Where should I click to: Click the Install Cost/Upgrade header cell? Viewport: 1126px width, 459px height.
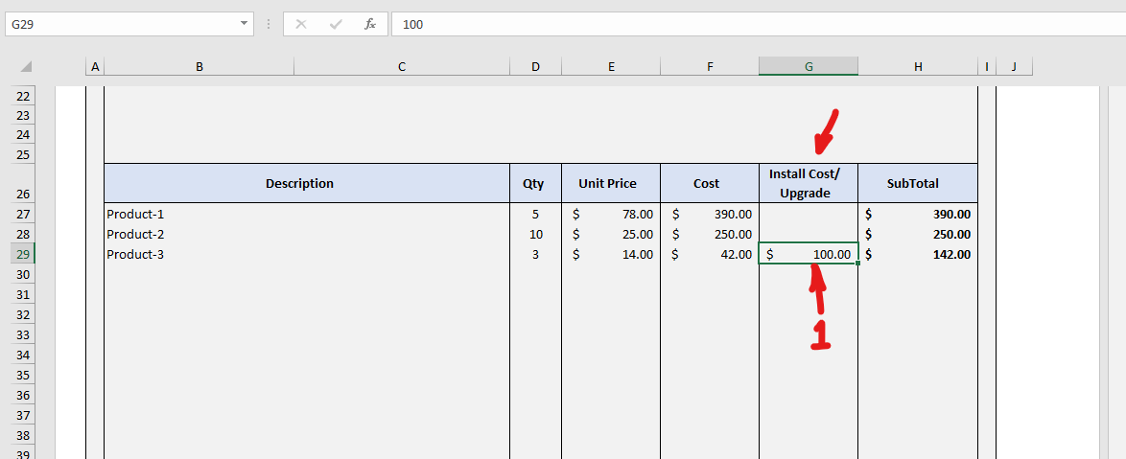pyautogui.click(x=809, y=183)
